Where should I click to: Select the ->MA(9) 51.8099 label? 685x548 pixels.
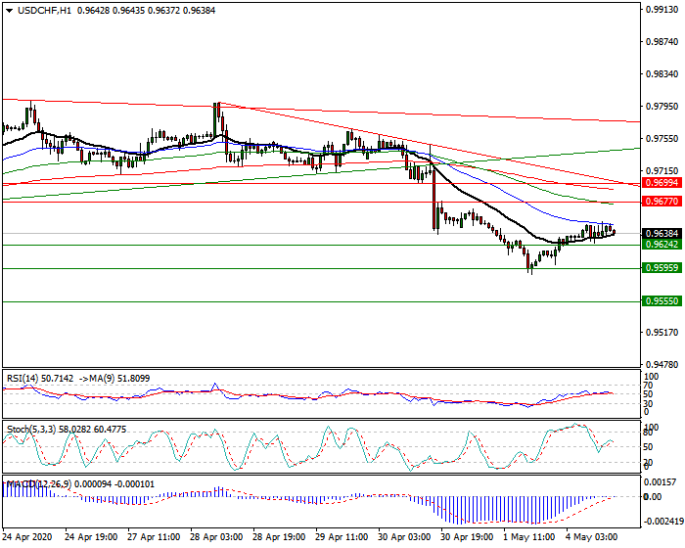click(x=114, y=379)
